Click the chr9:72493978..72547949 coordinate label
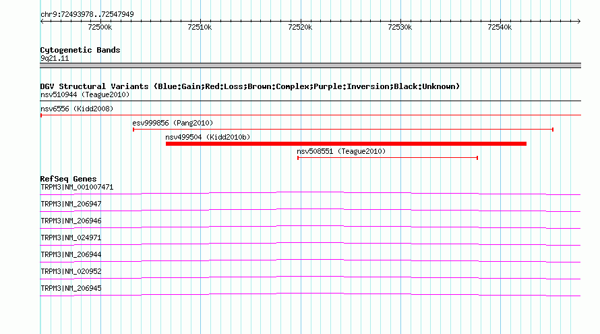 coord(87,14)
